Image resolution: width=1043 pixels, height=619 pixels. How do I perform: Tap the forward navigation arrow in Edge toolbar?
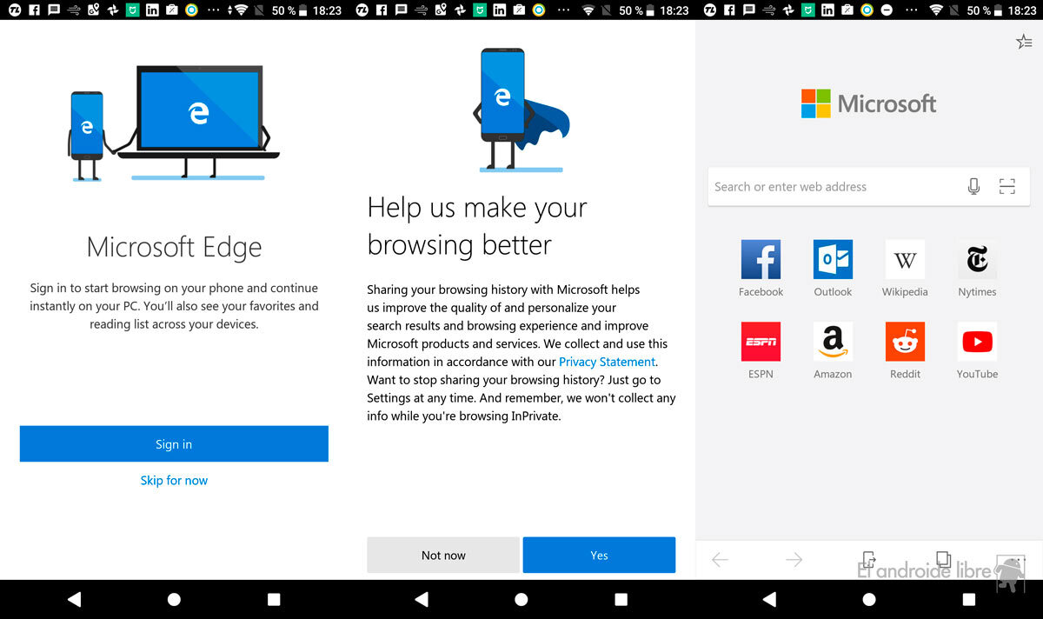point(794,561)
